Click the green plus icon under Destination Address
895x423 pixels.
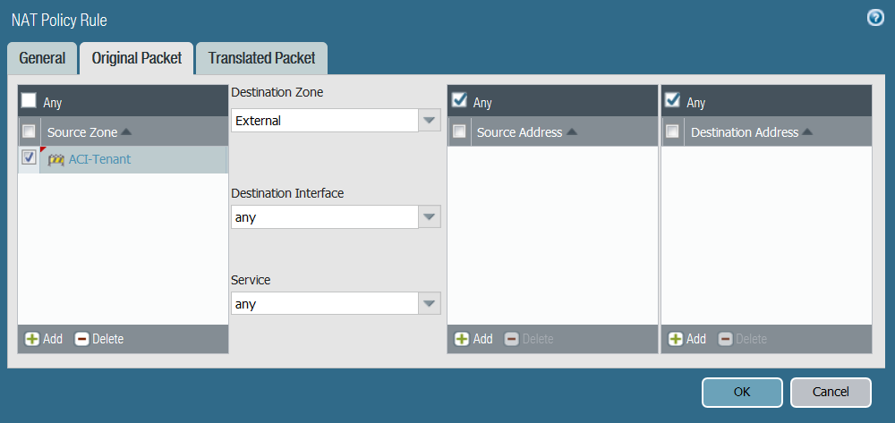tap(676, 339)
